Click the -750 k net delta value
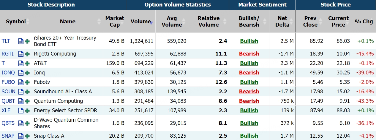The width and height of the screenshot is (376, 140). coord(285,101)
